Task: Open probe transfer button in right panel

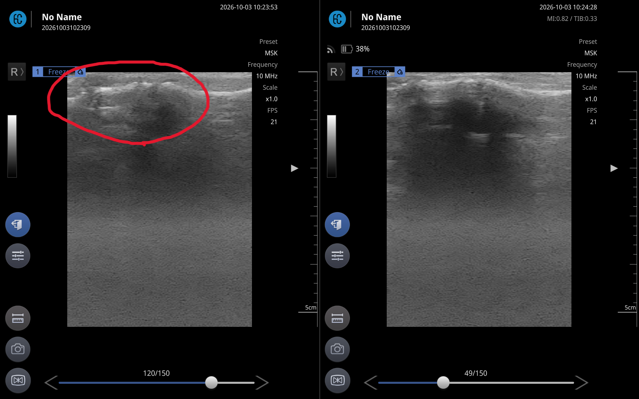Action: click(337, 224)
